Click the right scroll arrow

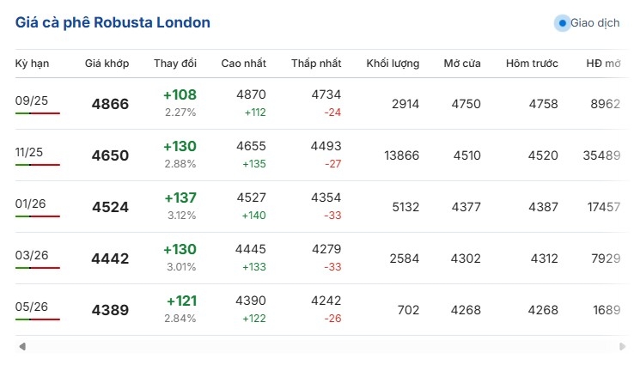622,346
